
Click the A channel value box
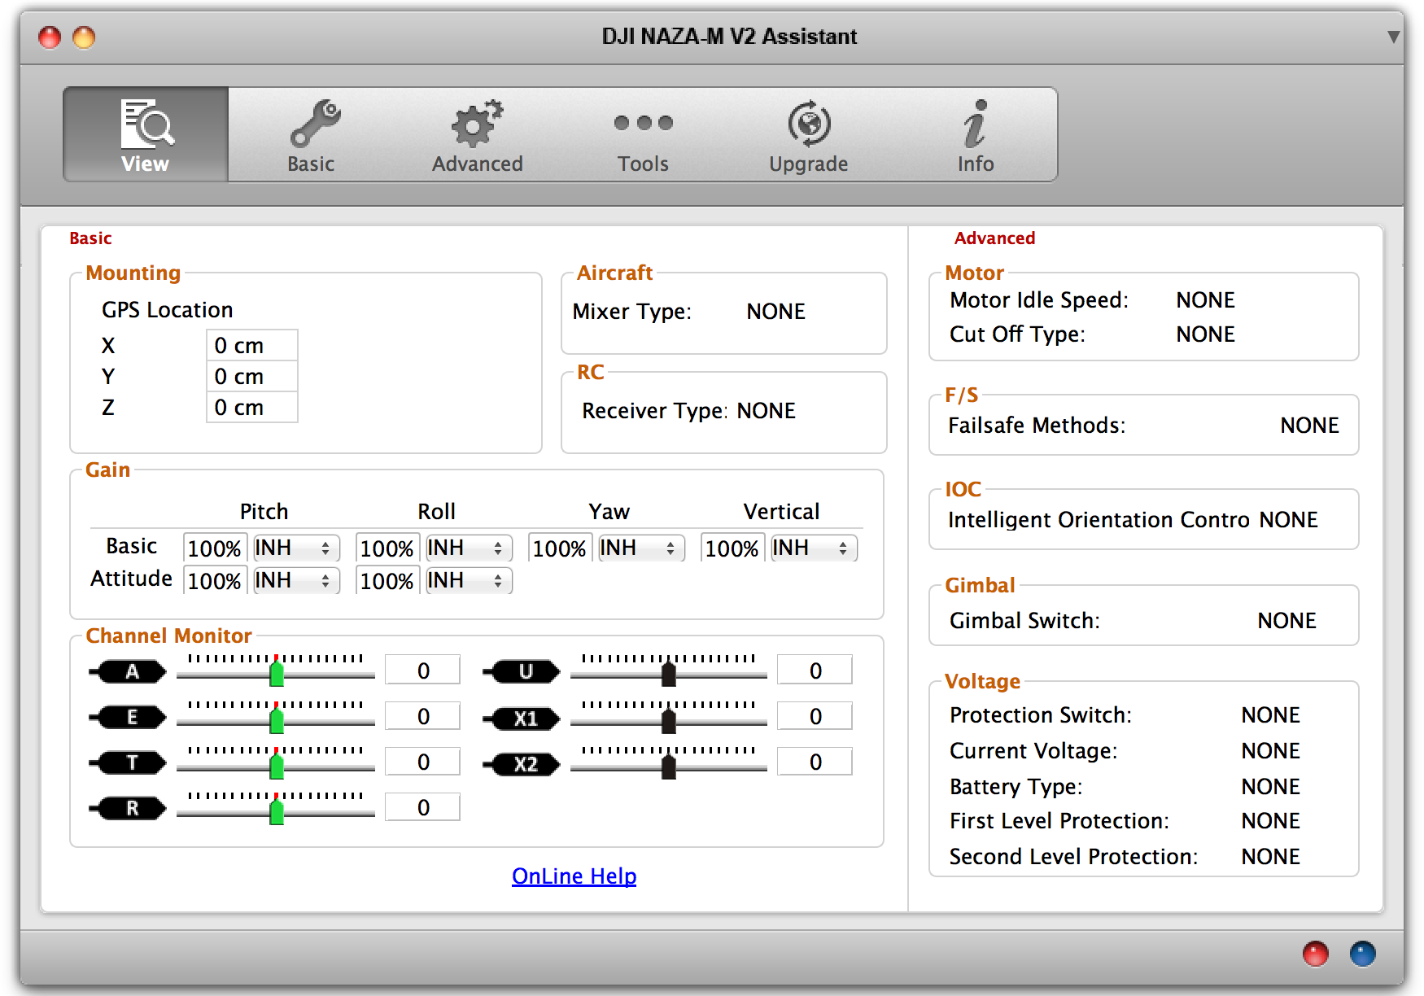(x=423, y=671)
